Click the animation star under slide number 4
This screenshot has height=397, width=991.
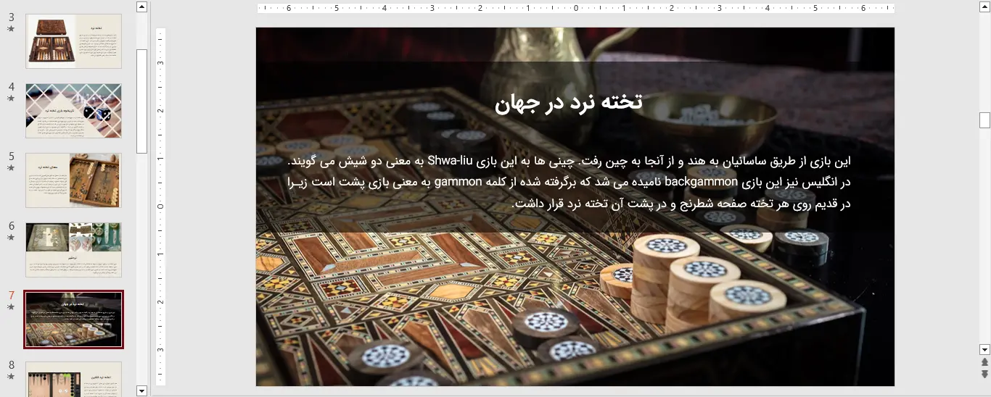coord(11,99)
